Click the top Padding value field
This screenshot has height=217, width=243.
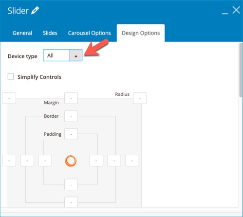71,134
